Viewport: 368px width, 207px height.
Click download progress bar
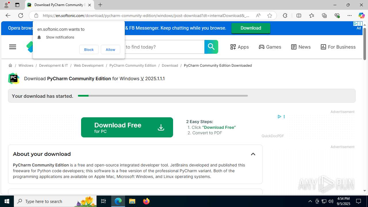coord(163,96)
